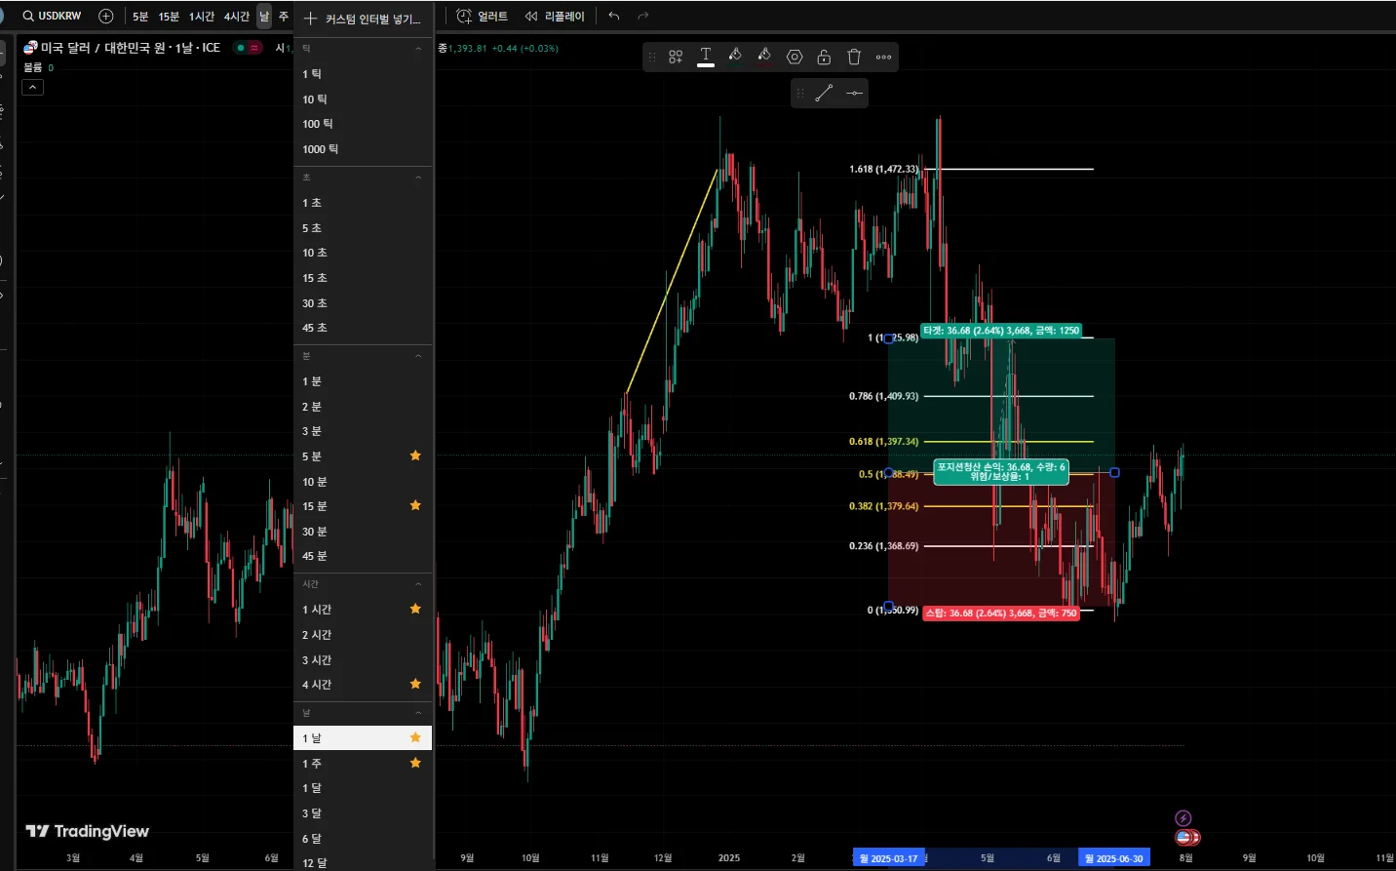Click the 0.786 Fibonacci level label
Viewport: 1396px width, 871px height.
pyautogui.click(x=883, y=396)
